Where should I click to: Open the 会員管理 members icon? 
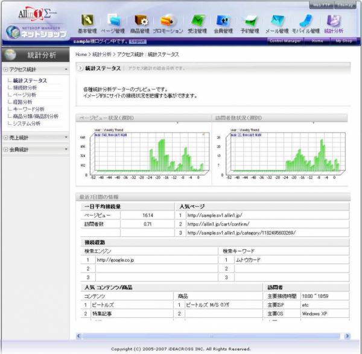pos(223,20)
